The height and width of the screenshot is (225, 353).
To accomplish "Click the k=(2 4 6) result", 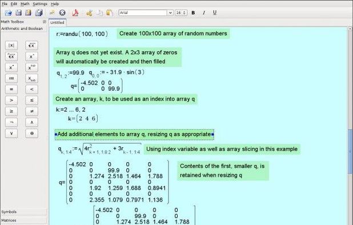I will coord(83,118).
